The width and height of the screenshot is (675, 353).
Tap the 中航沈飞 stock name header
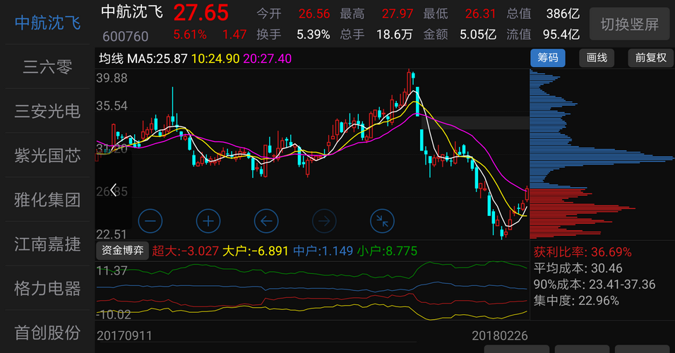tap(131, 12)
